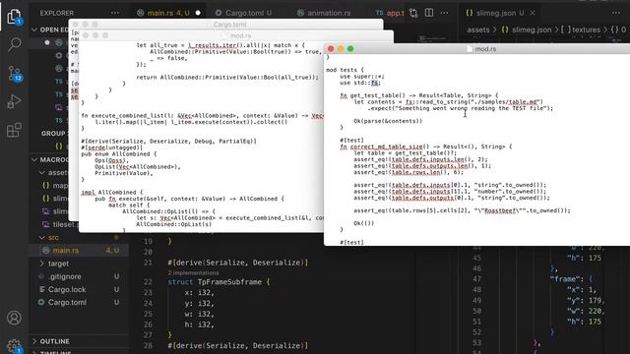The width and height of the screenshot is (630, 354).
Task: Click the red close button of front mod.rs window
Action: (331, 49)
